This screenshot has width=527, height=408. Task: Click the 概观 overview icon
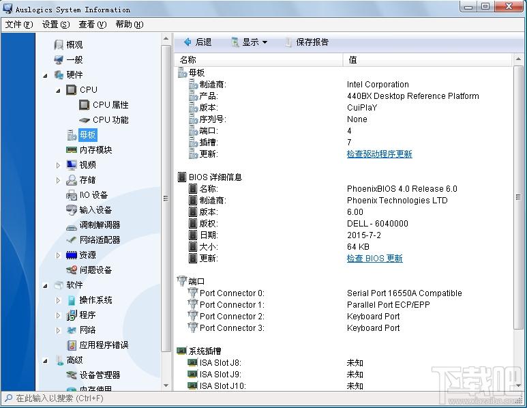(59, 45)
